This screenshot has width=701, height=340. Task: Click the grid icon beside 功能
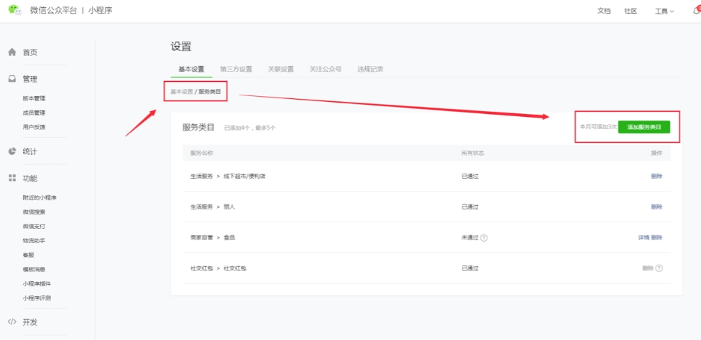click(12, 178)
